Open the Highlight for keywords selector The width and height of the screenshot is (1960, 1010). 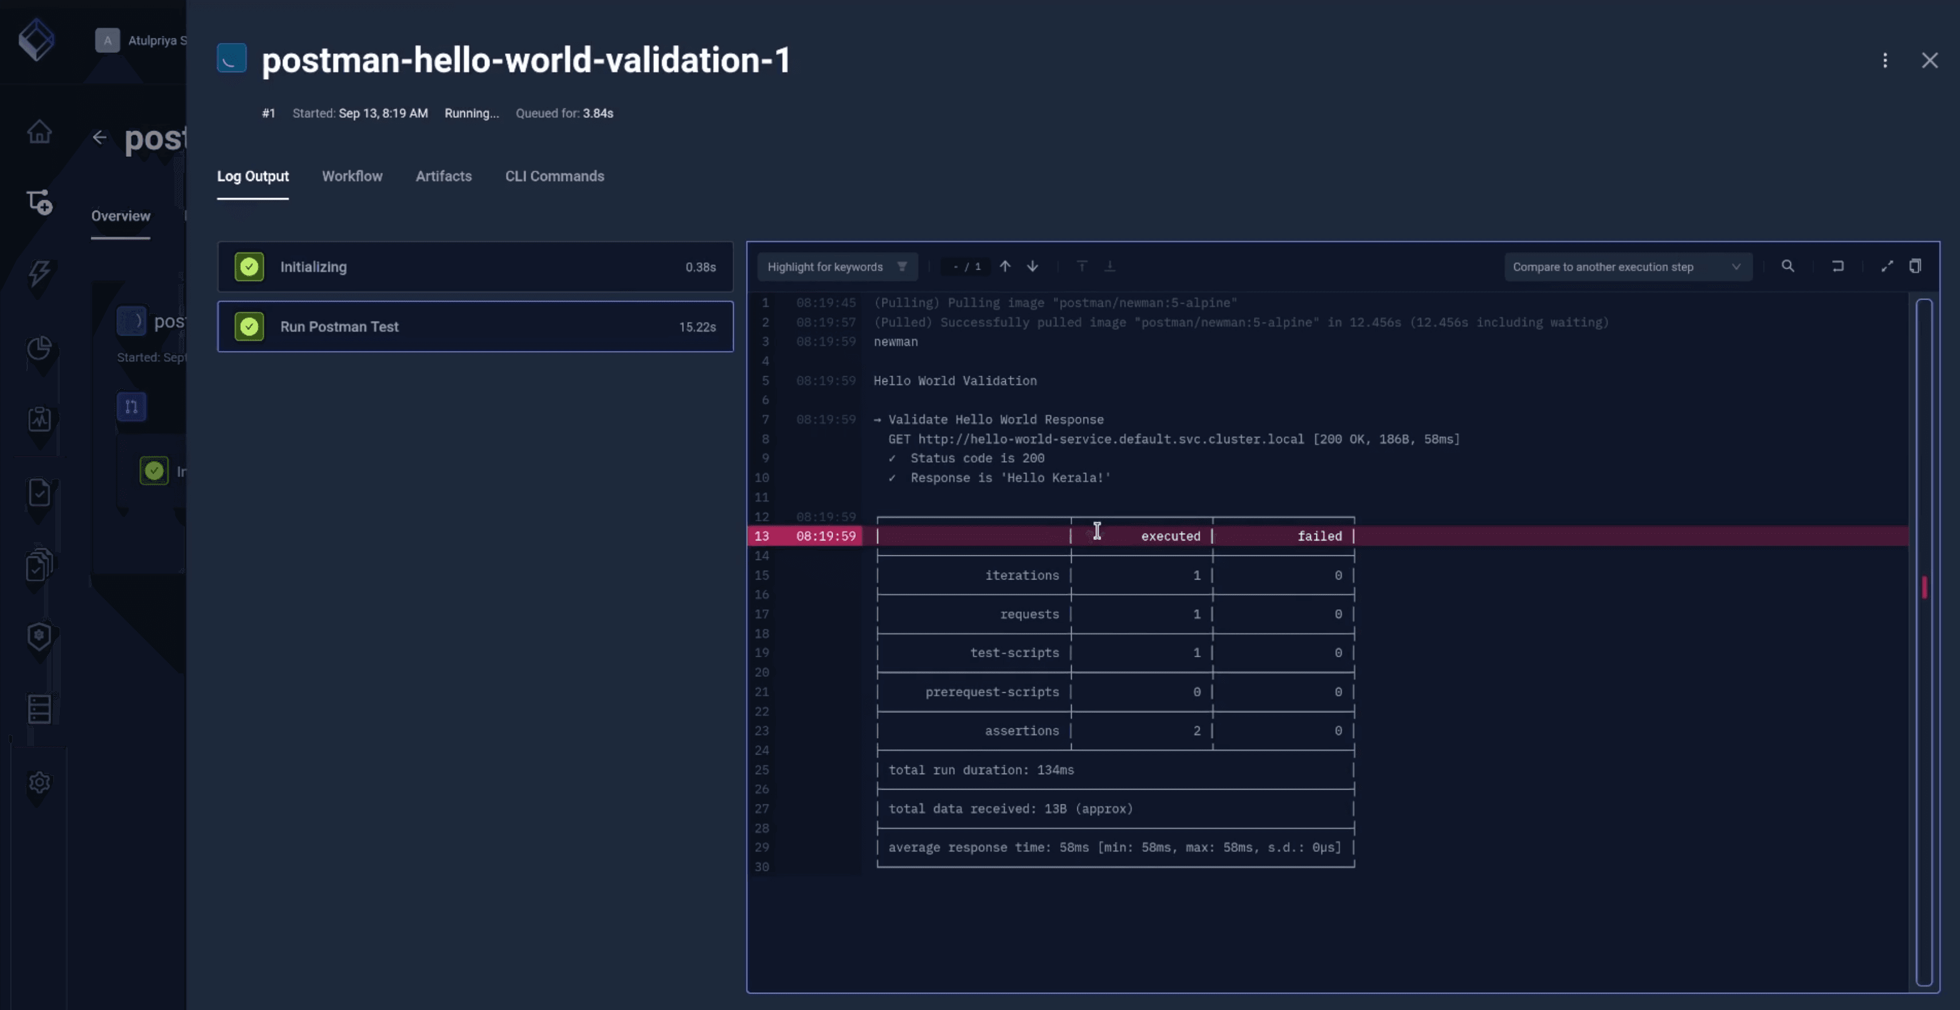click(837, 267)
